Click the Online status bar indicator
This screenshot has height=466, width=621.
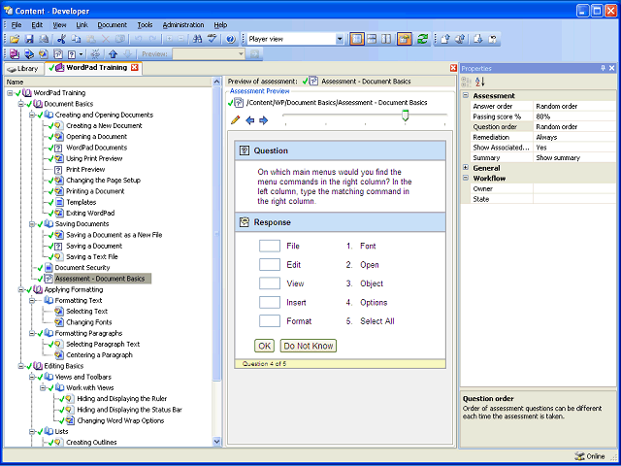coord(590,456)
